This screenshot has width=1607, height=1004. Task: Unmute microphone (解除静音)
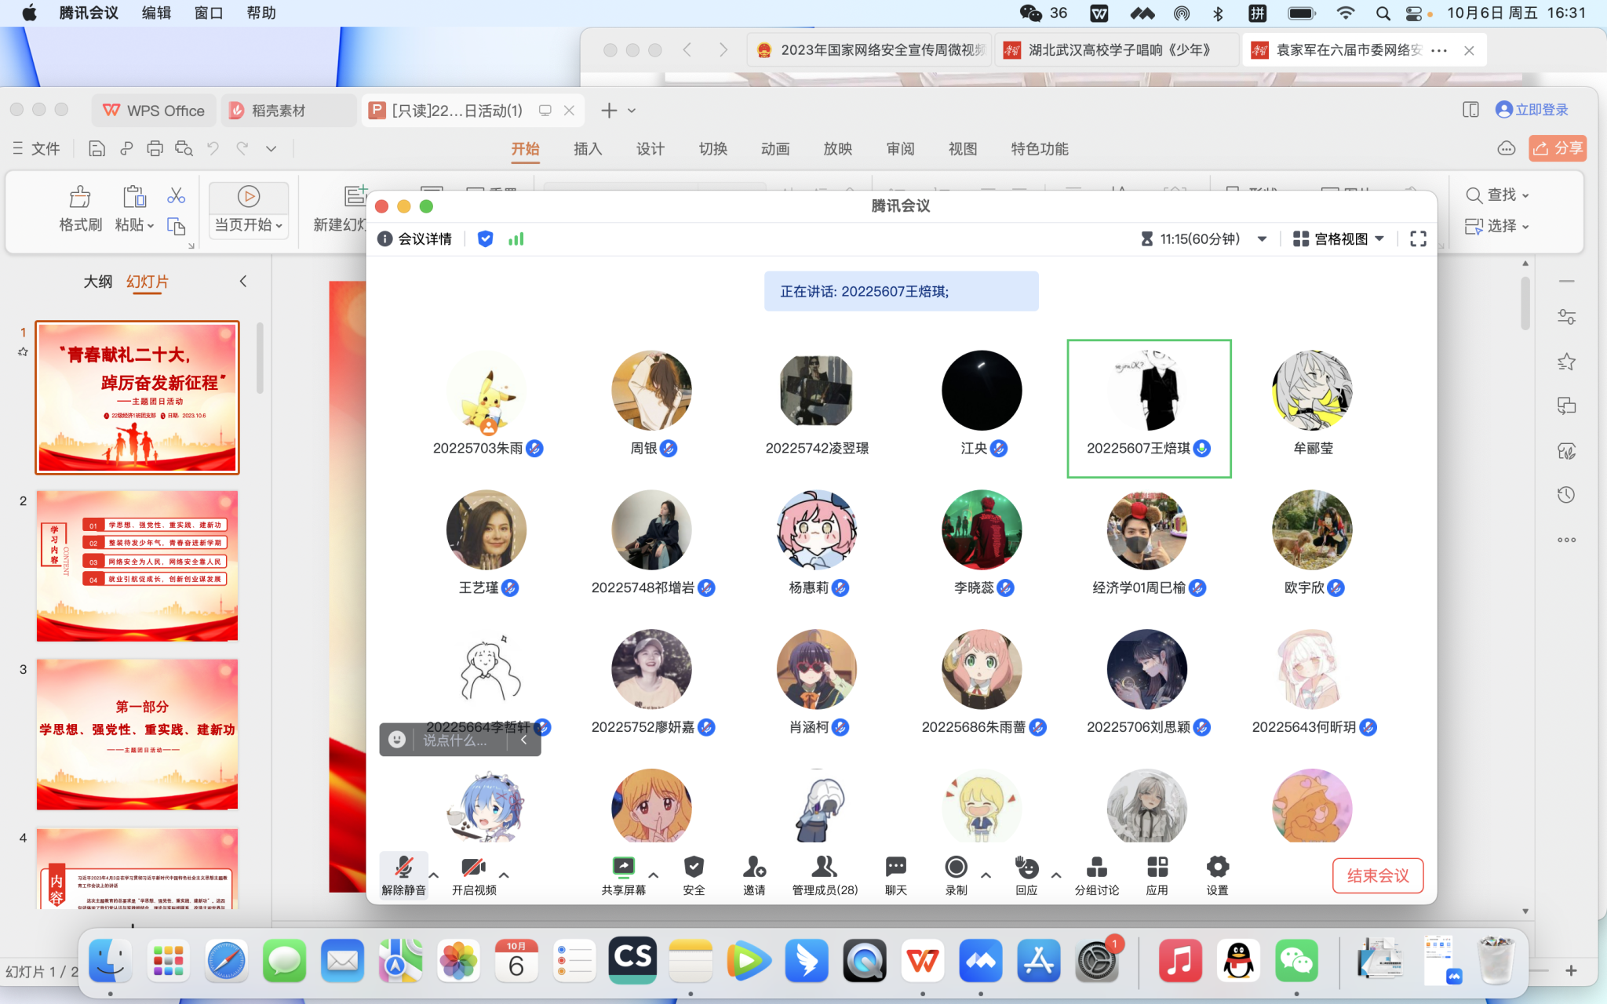tap(403, 868)
